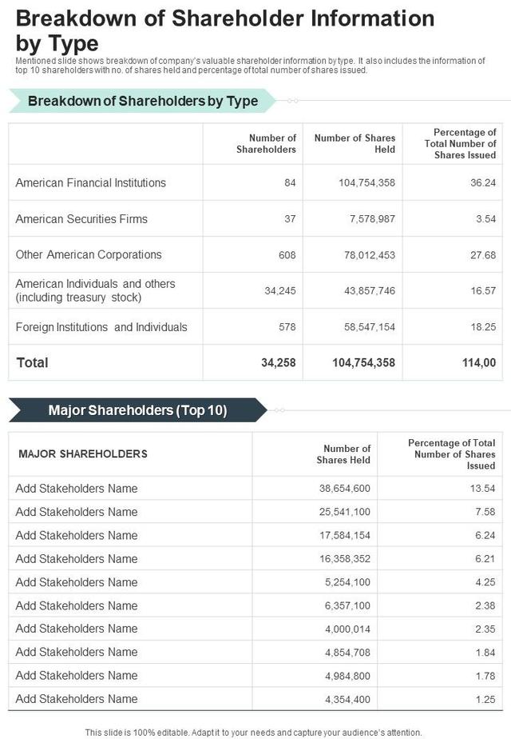Click the 13.54 percentage in major shareholders table
This screenshot has width=511, height=739.
pos(483,489)
